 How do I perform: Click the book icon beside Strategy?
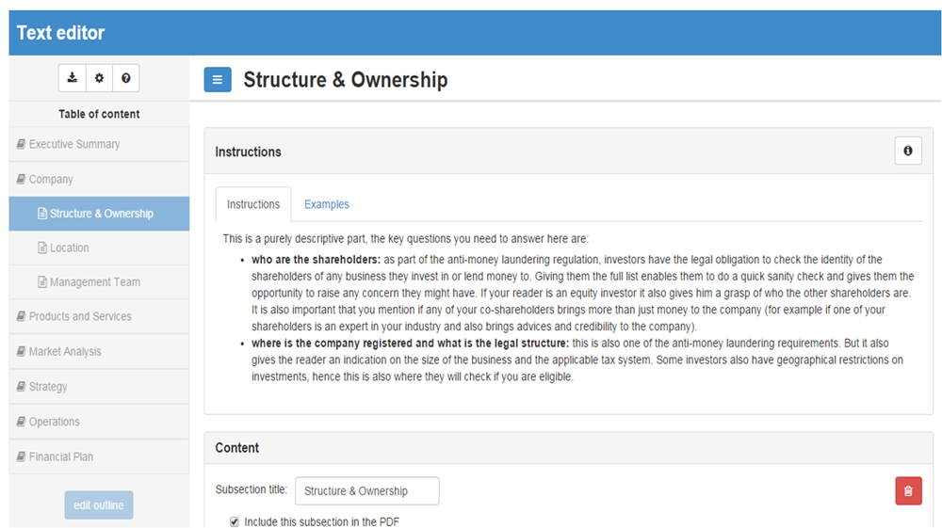coord(21,387)
